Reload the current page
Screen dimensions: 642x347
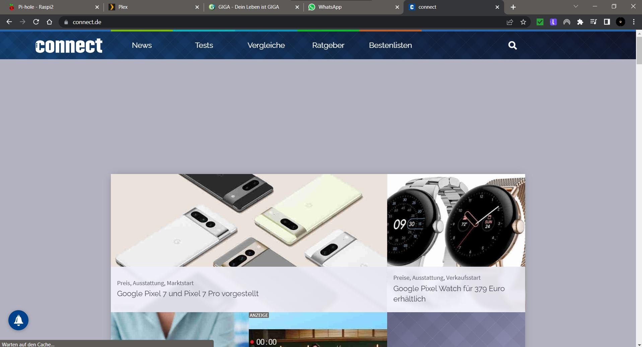tap(36, 22)
